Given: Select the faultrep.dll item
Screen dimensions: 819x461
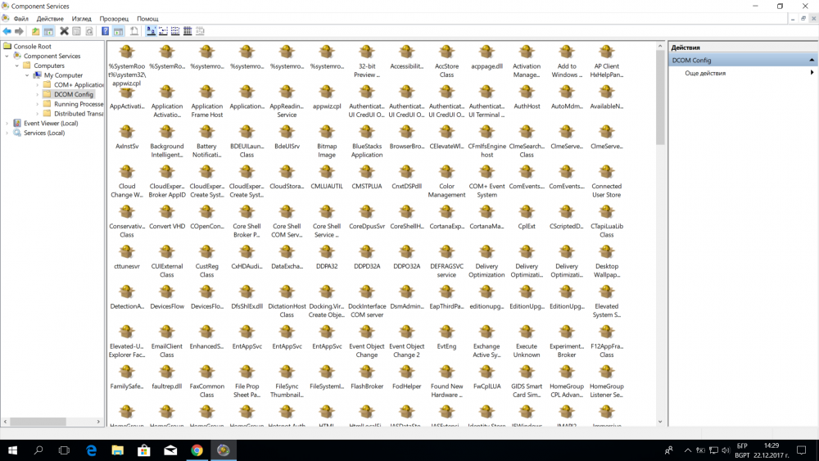Looking at the screenshot, I should click(x=167, y=377).
